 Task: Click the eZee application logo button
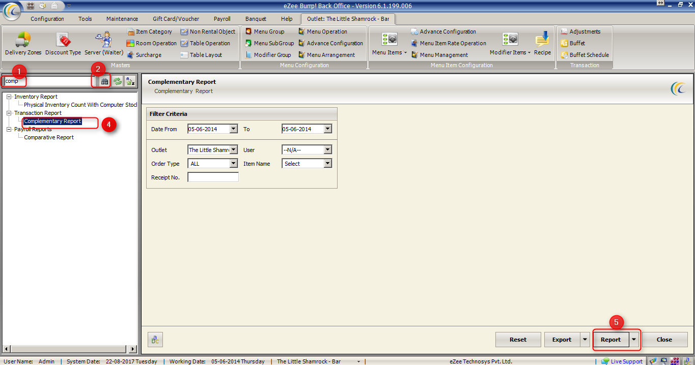[x=11, y=11]
